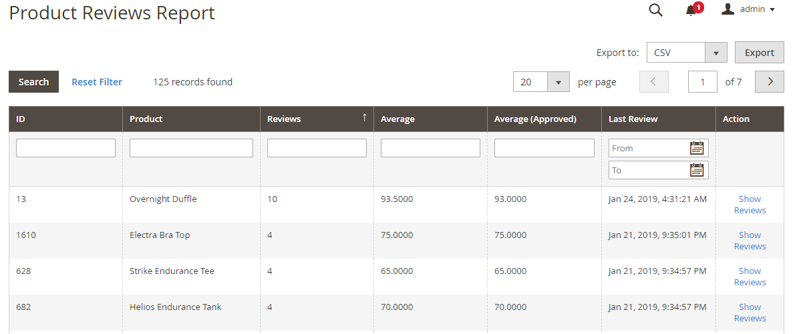Viewport: 795px width, 334px height.
Task: Click the admin user avatar icon
Action: click(x=728, y=9)
